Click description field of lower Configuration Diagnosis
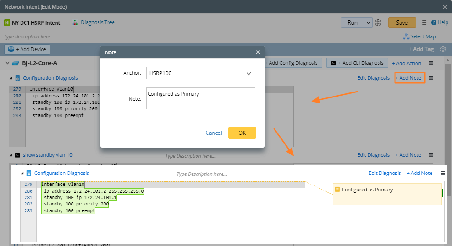Image resolution: width=452 pixels, height=246 pixels. point(202,174)
